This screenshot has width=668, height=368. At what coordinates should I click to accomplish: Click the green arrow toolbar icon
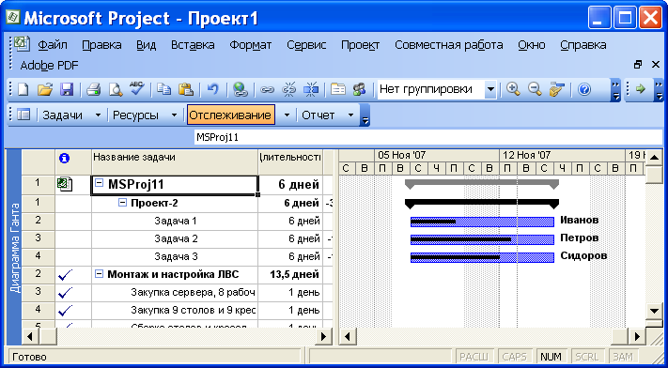tap(641, 89)
